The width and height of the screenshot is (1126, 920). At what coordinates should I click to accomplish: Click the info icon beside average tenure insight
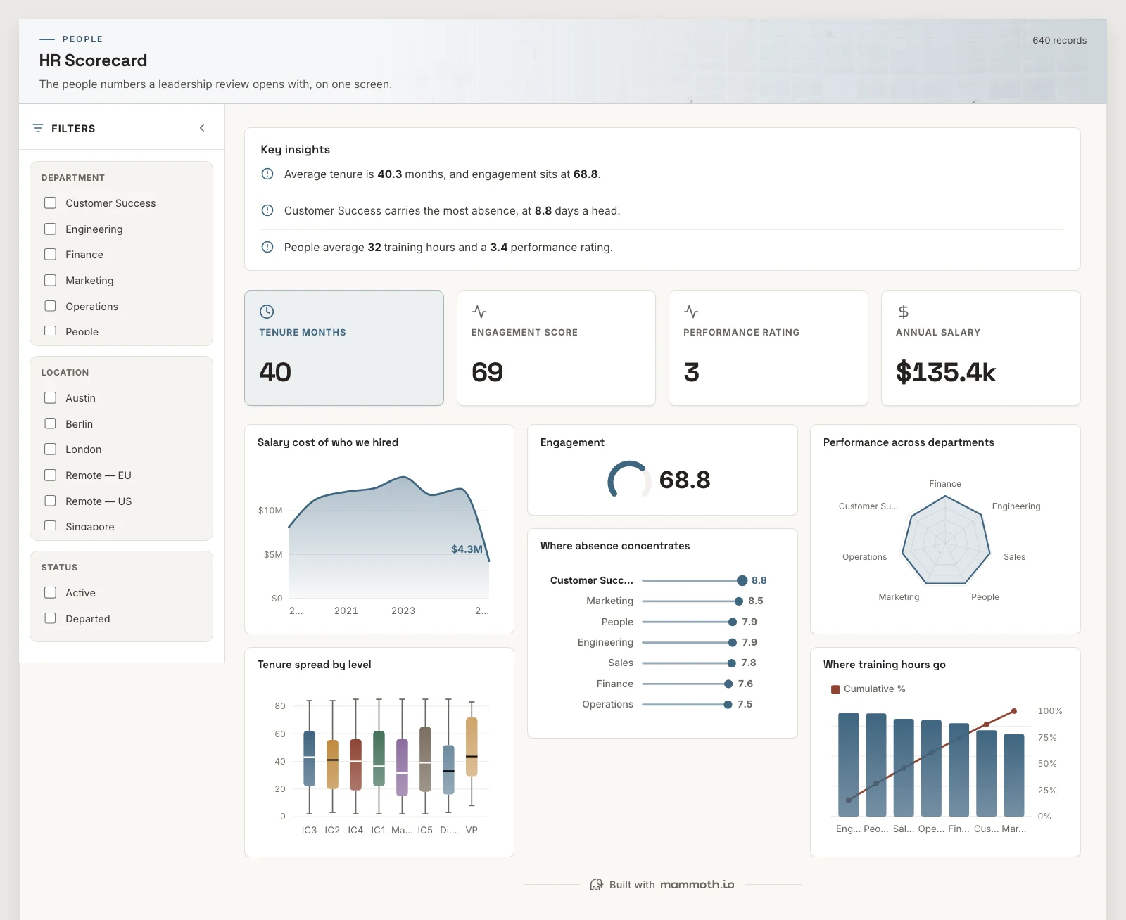[267, 174]
